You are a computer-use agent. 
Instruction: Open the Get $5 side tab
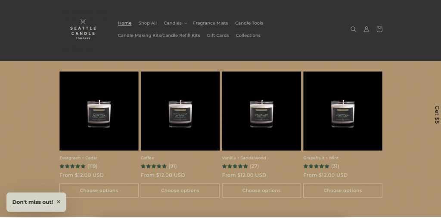point(437,114)
